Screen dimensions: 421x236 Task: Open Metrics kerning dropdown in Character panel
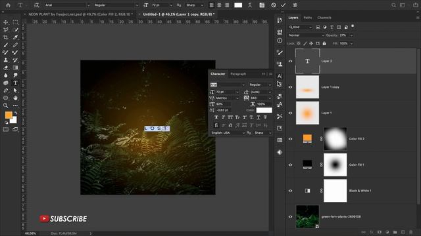227,98
